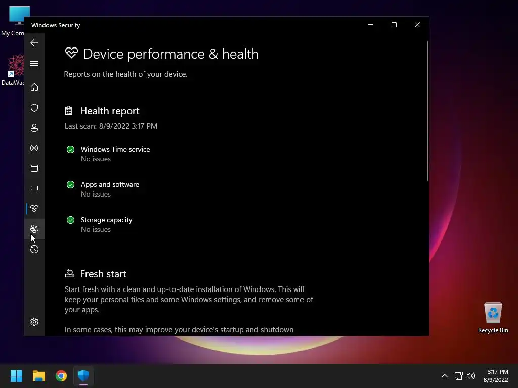Select the DataWag desktop shortcut
This screenshot has height=388, width=518.
coord(13,70)
